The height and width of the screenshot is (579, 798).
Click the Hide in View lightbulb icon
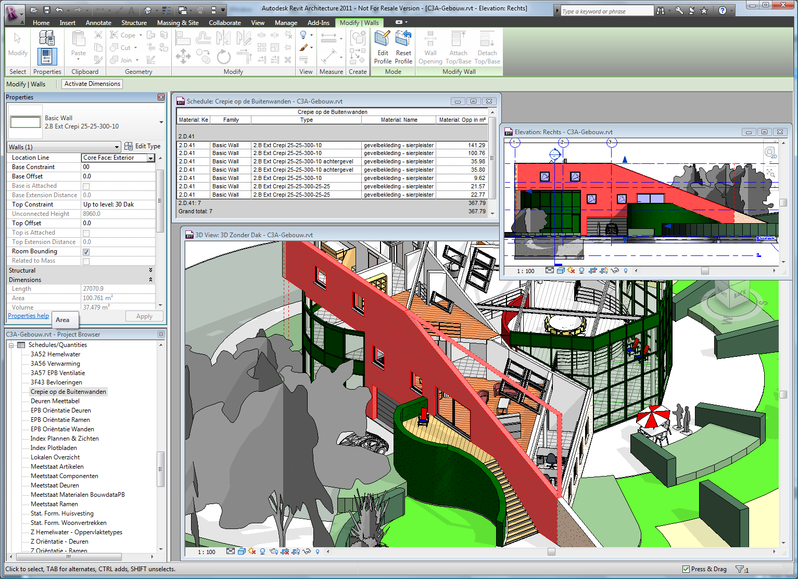click(303, 35)
